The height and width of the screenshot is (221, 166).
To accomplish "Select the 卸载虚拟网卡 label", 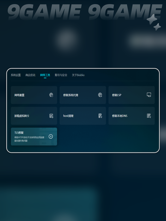I will click(x=22, y=116).
